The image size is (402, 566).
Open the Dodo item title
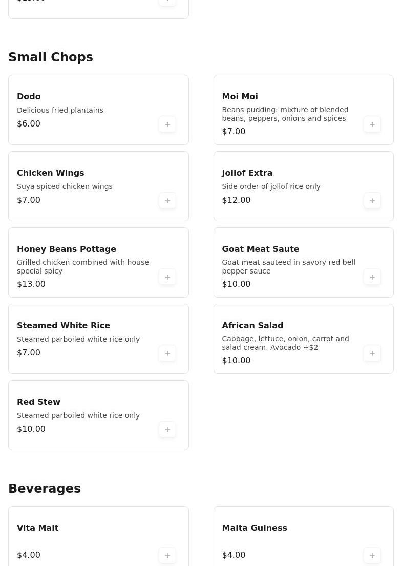(29, 97)
